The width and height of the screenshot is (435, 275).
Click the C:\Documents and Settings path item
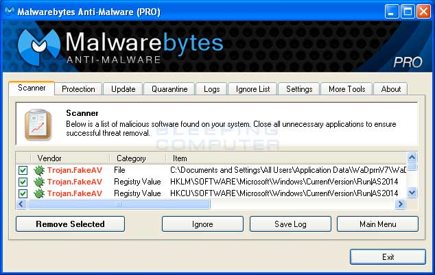[x=288, y=170]
